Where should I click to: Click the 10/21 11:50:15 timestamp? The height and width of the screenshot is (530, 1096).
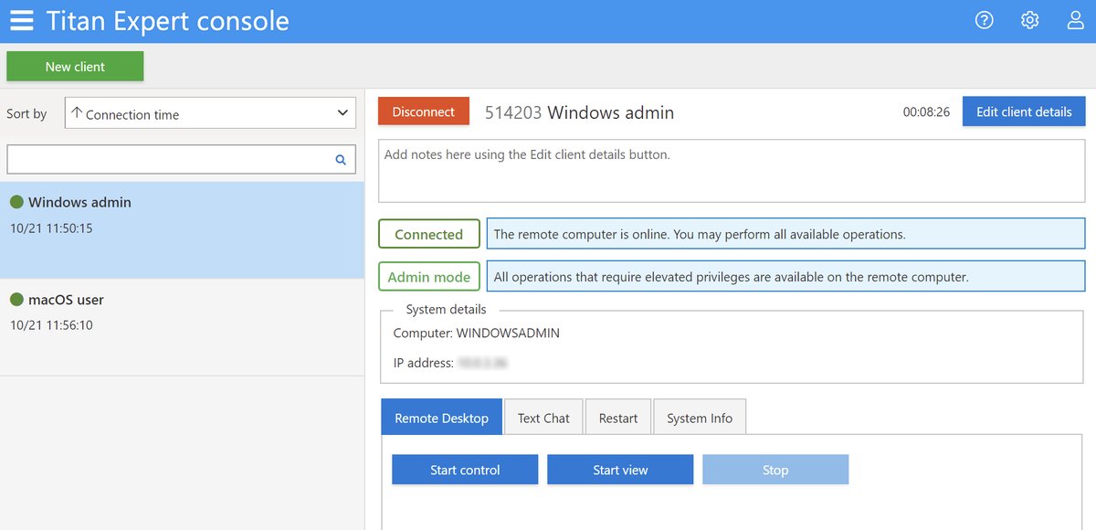(x=51, y=228)
